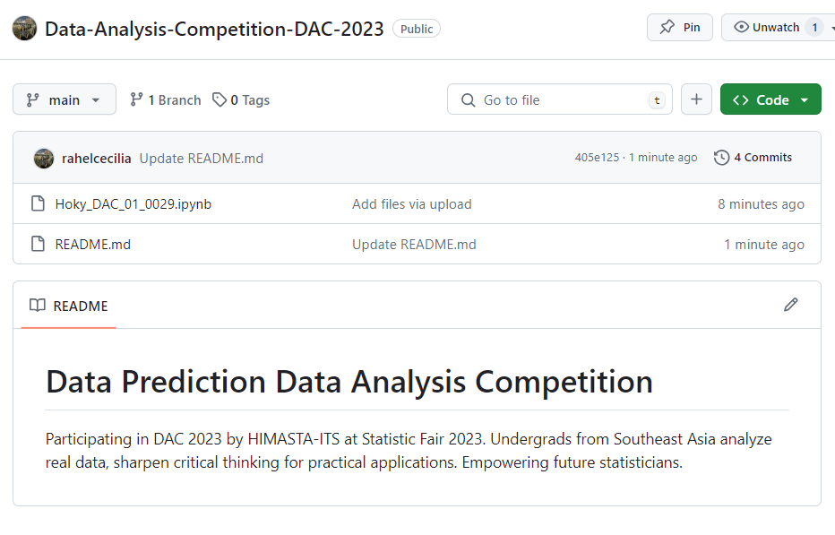
Task: Open the Unwatch options dropdown arrow
Action: tap(831, 27)
